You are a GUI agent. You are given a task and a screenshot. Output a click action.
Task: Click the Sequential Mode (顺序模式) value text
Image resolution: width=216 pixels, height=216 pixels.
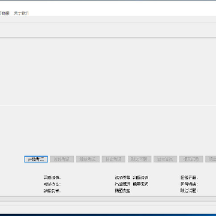tap(140, 184)
